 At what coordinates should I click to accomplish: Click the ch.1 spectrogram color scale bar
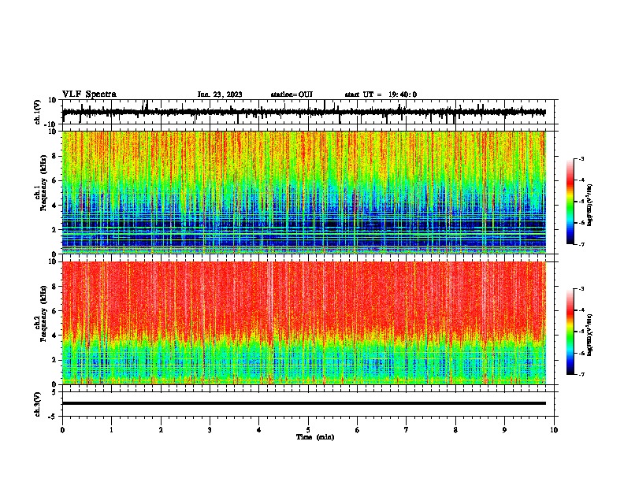coord(570,202)
